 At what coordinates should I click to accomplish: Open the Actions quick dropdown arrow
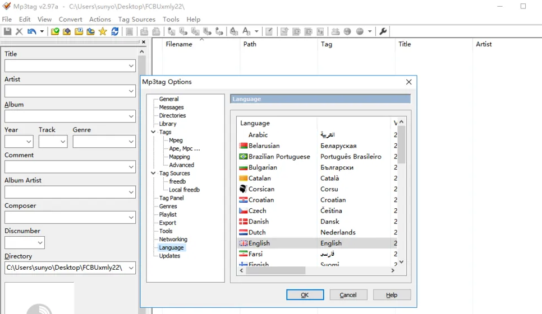tap(256, 31)
